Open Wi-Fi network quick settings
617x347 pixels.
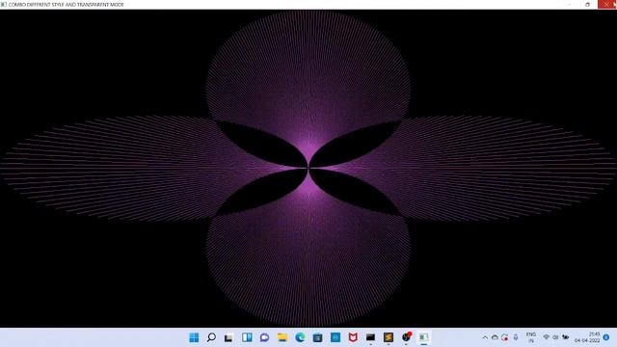coord(547,337)
